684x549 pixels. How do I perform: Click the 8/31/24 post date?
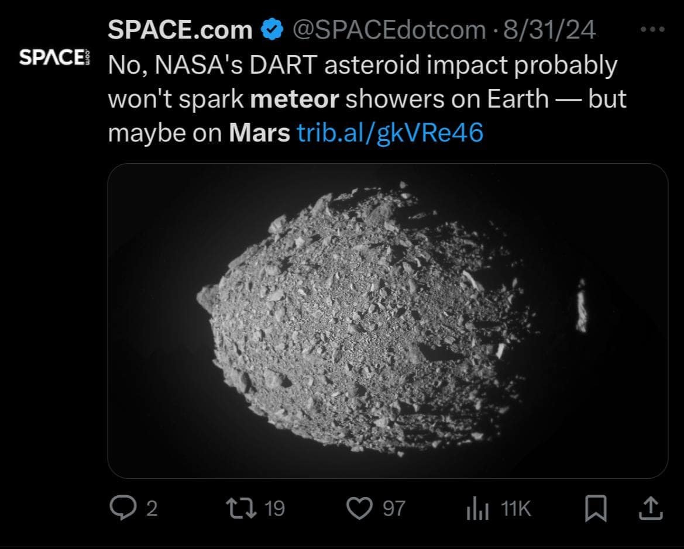[549, 30]
